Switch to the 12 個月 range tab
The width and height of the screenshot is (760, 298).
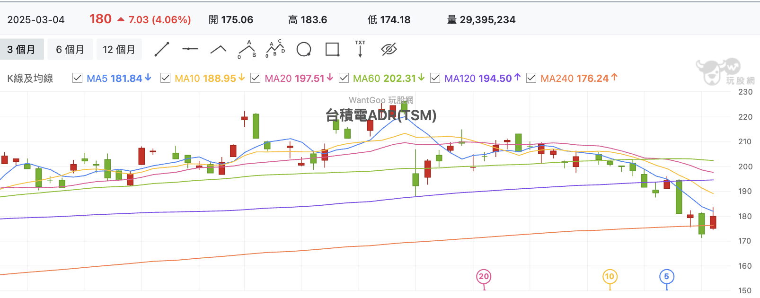point(119,49)
